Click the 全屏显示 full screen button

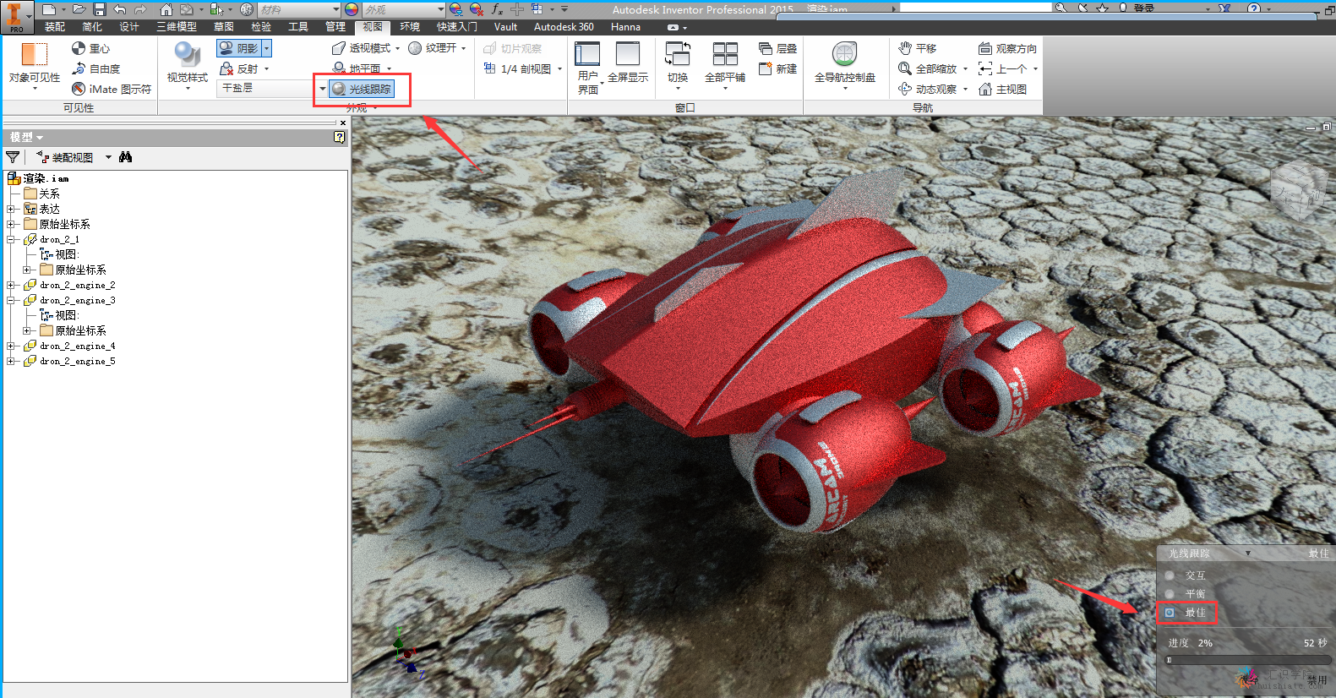[628, 63]
